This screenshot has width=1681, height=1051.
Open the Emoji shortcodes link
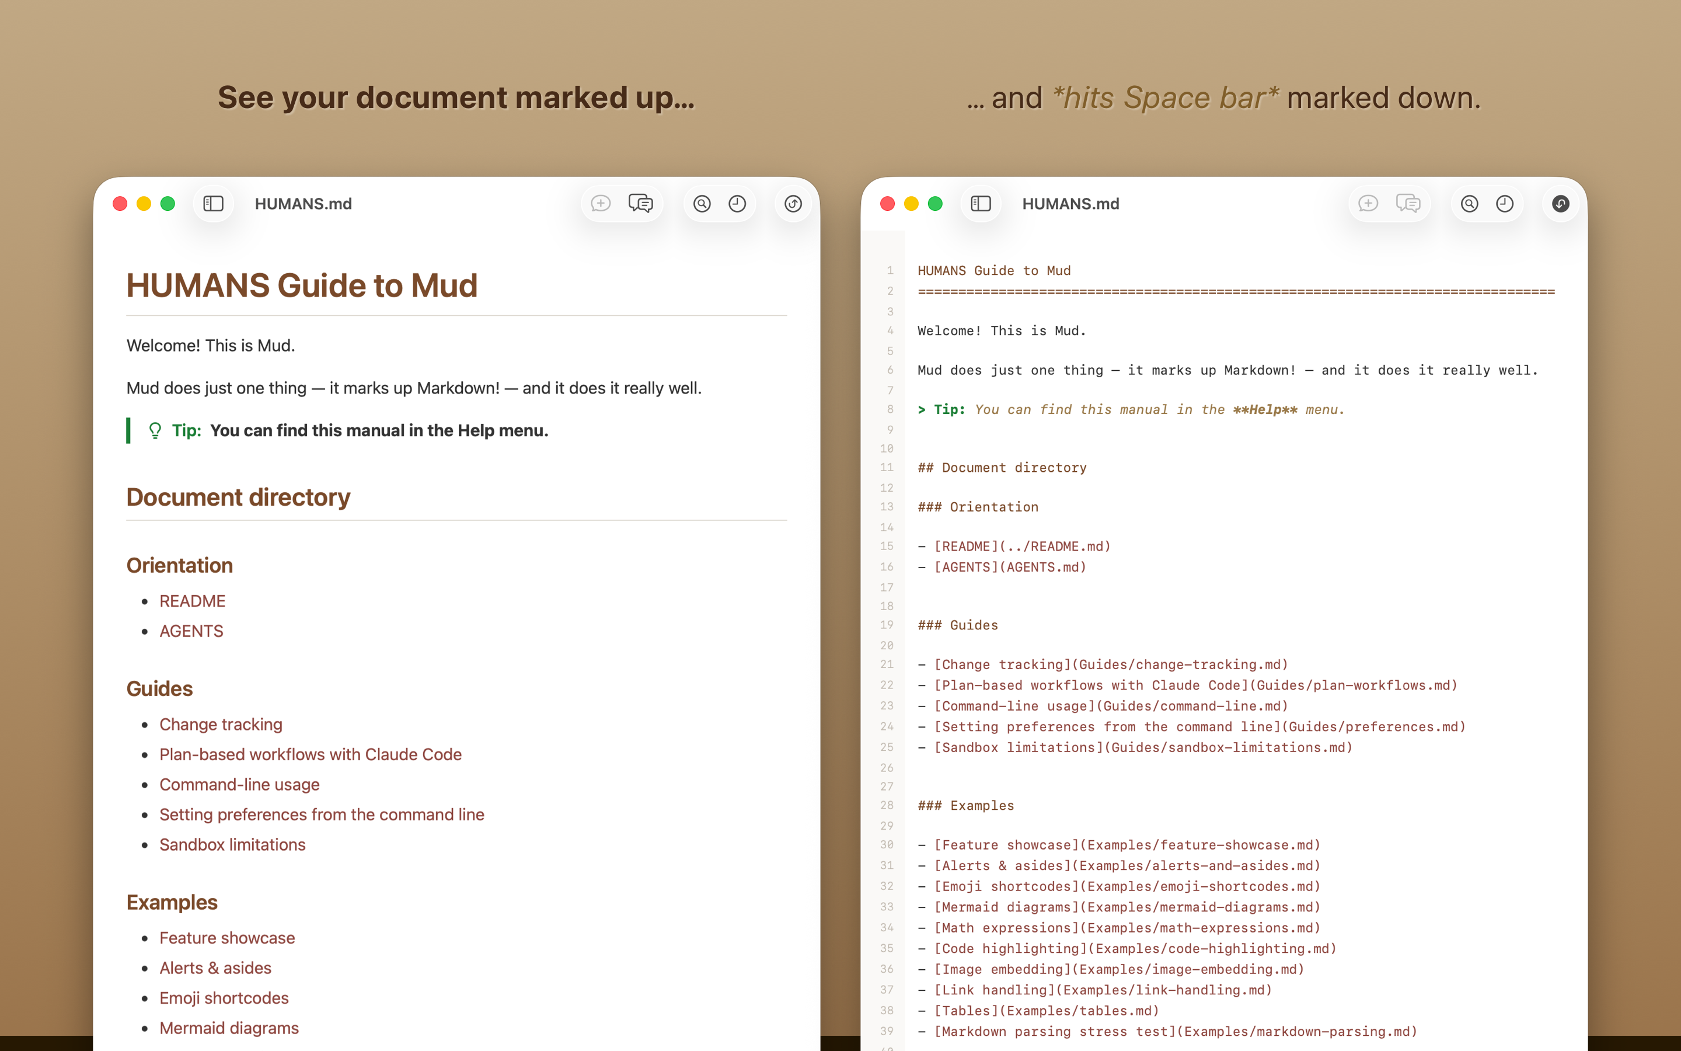[x=224, y=998]
